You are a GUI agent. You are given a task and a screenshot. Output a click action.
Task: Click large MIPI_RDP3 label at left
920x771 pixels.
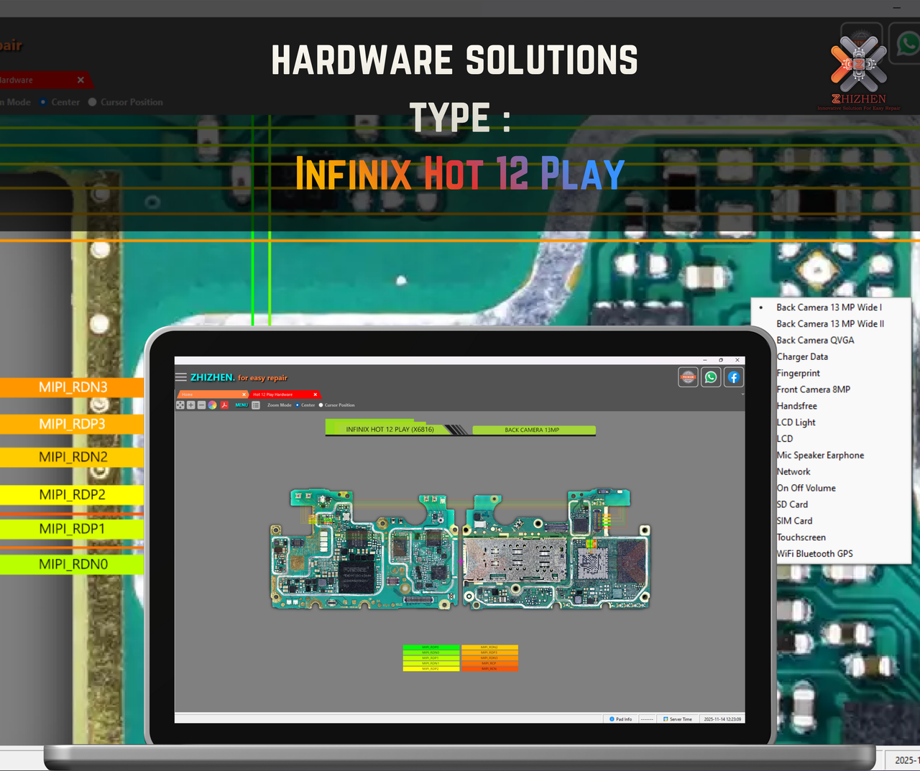(x=72, y=424)
